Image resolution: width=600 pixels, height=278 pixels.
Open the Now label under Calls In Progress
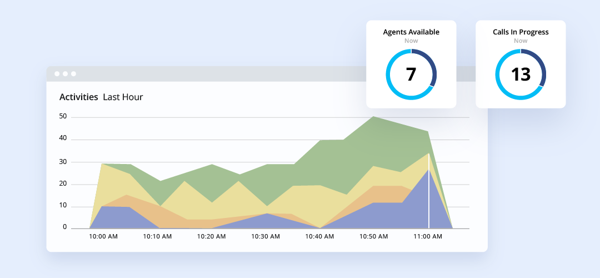click(x=521, y=41)
